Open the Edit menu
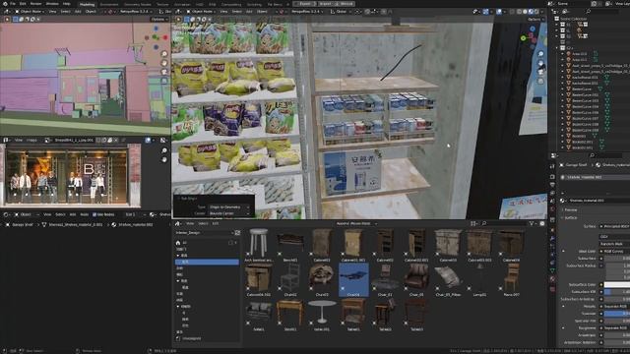The height and width of the screenshot is (354, 630). coord(23,4)
